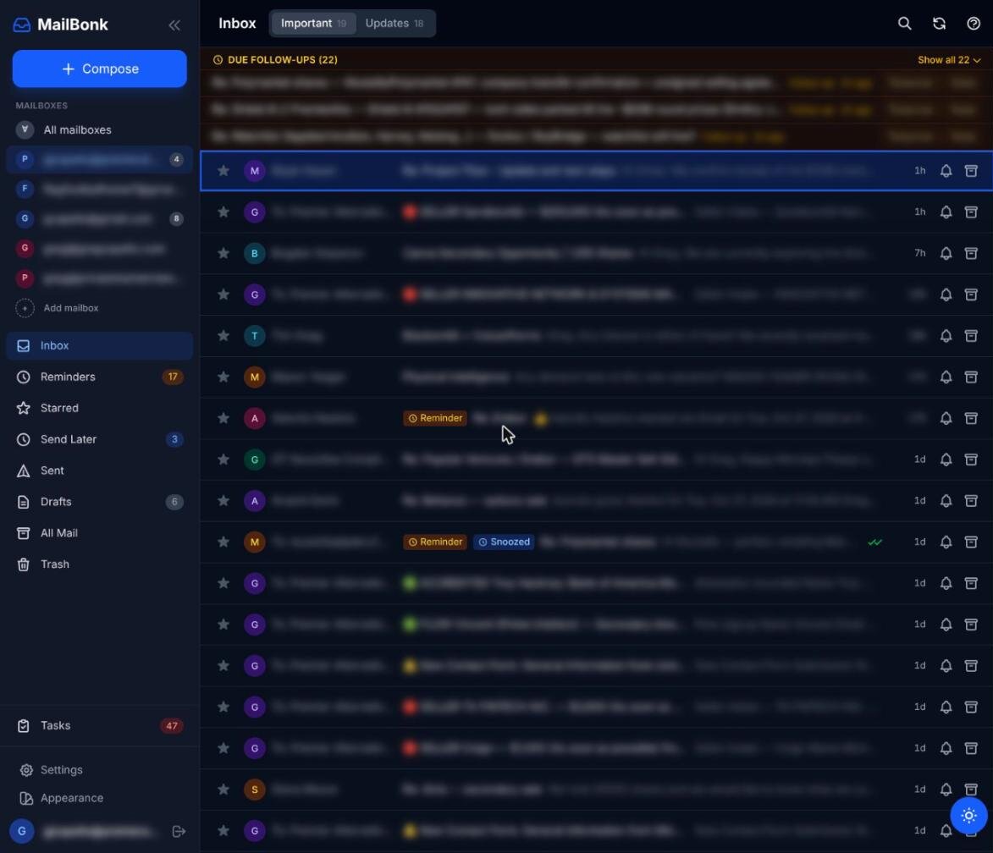Switch to the Updates tab
Image resolution: width=993 pixels, height=853 pixels.
394,24
